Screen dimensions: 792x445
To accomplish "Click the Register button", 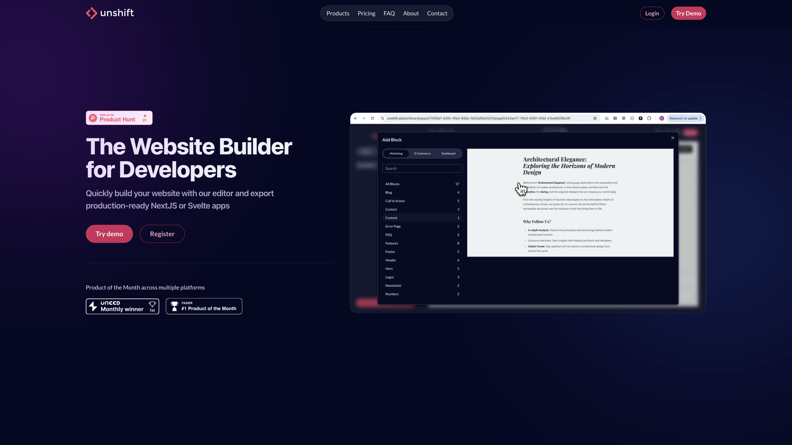I will [162, 234].
